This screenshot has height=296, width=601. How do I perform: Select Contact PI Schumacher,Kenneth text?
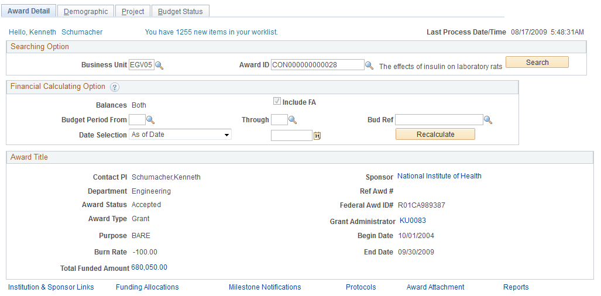(x=166, y=177)
